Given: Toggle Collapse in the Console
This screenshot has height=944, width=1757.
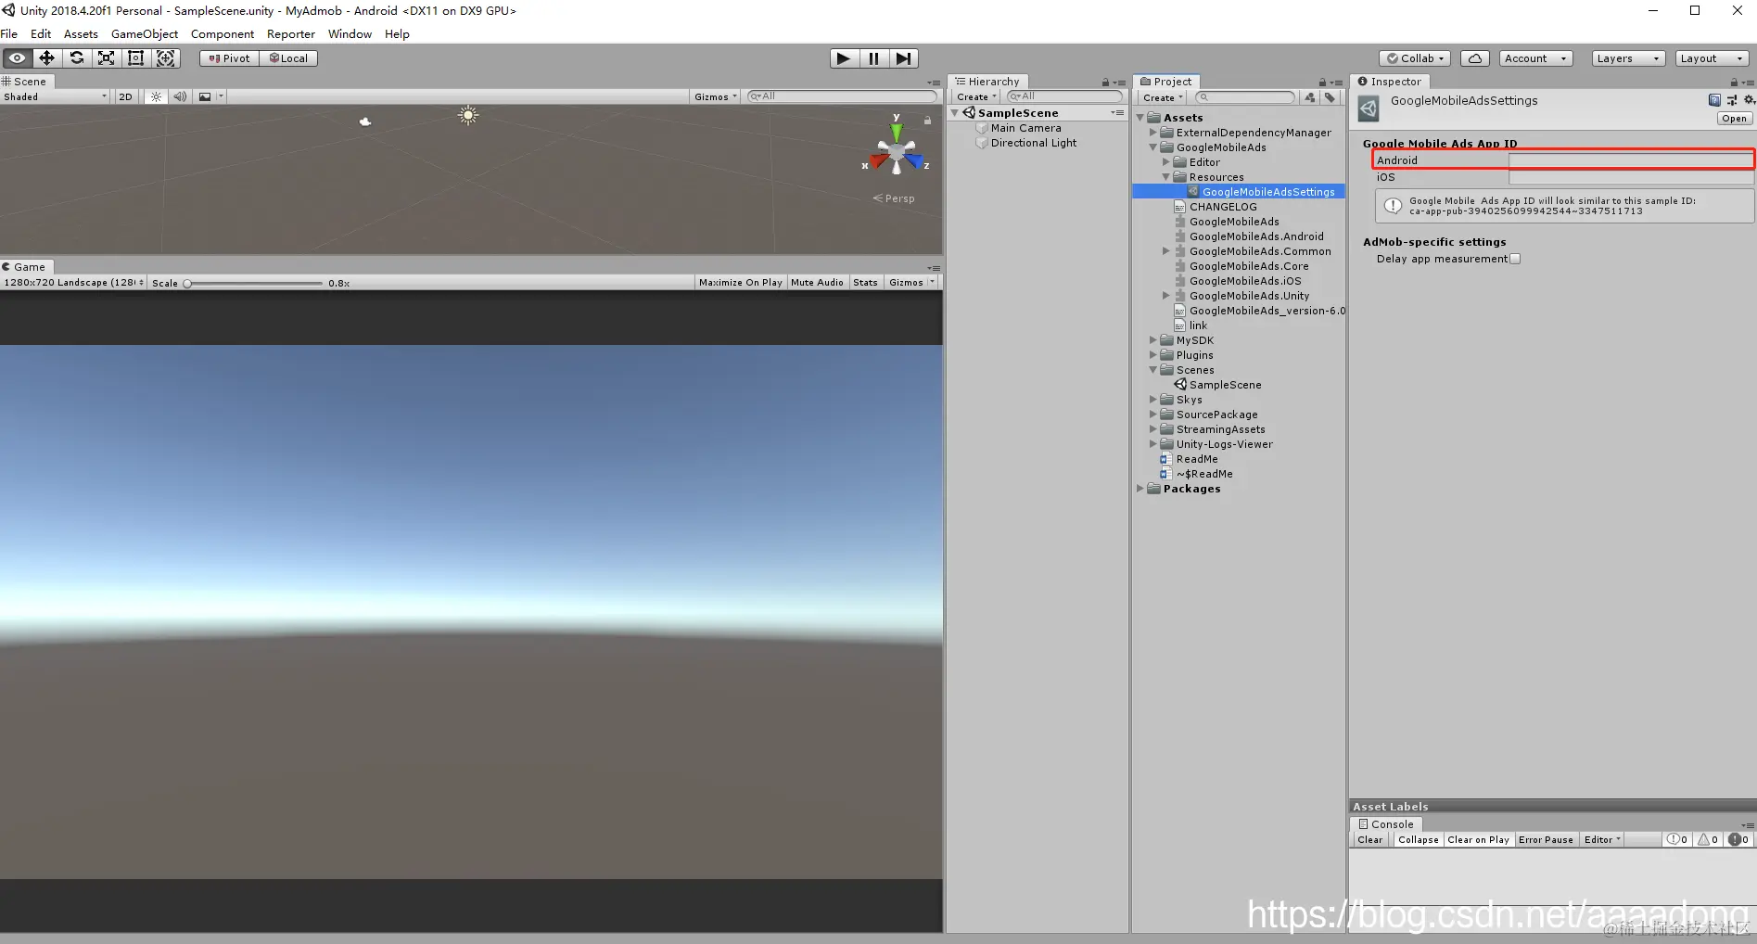Looking at the screenshot, I should point(1419,840).
